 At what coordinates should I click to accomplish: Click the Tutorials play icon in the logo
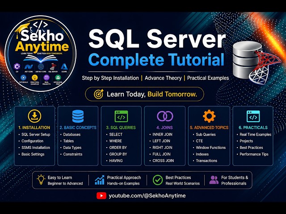(x=23, y=78)
